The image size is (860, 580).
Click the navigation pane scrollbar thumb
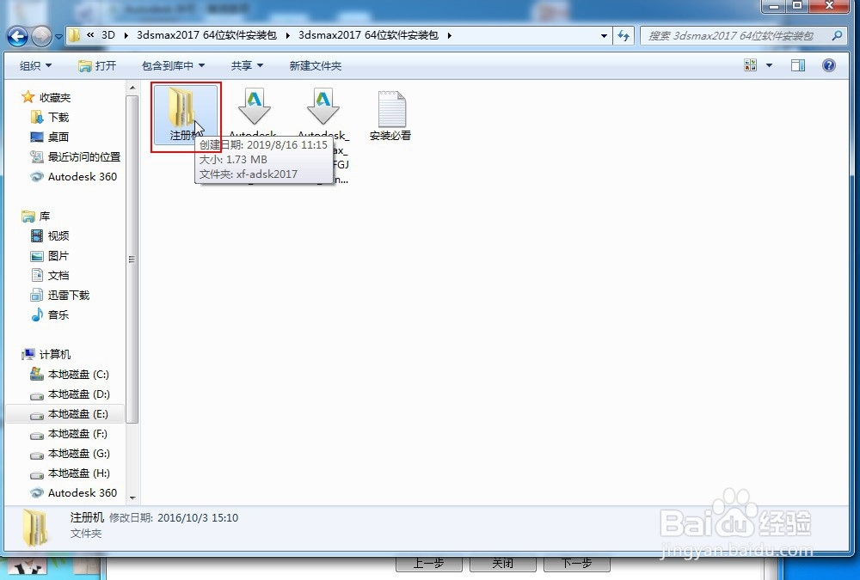pyautogui.click(x=132, y=259)
